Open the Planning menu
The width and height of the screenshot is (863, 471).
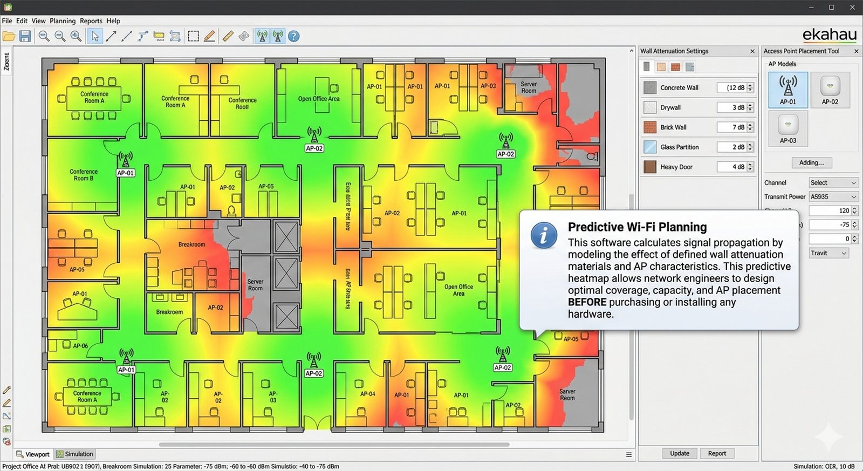[63, 21]
